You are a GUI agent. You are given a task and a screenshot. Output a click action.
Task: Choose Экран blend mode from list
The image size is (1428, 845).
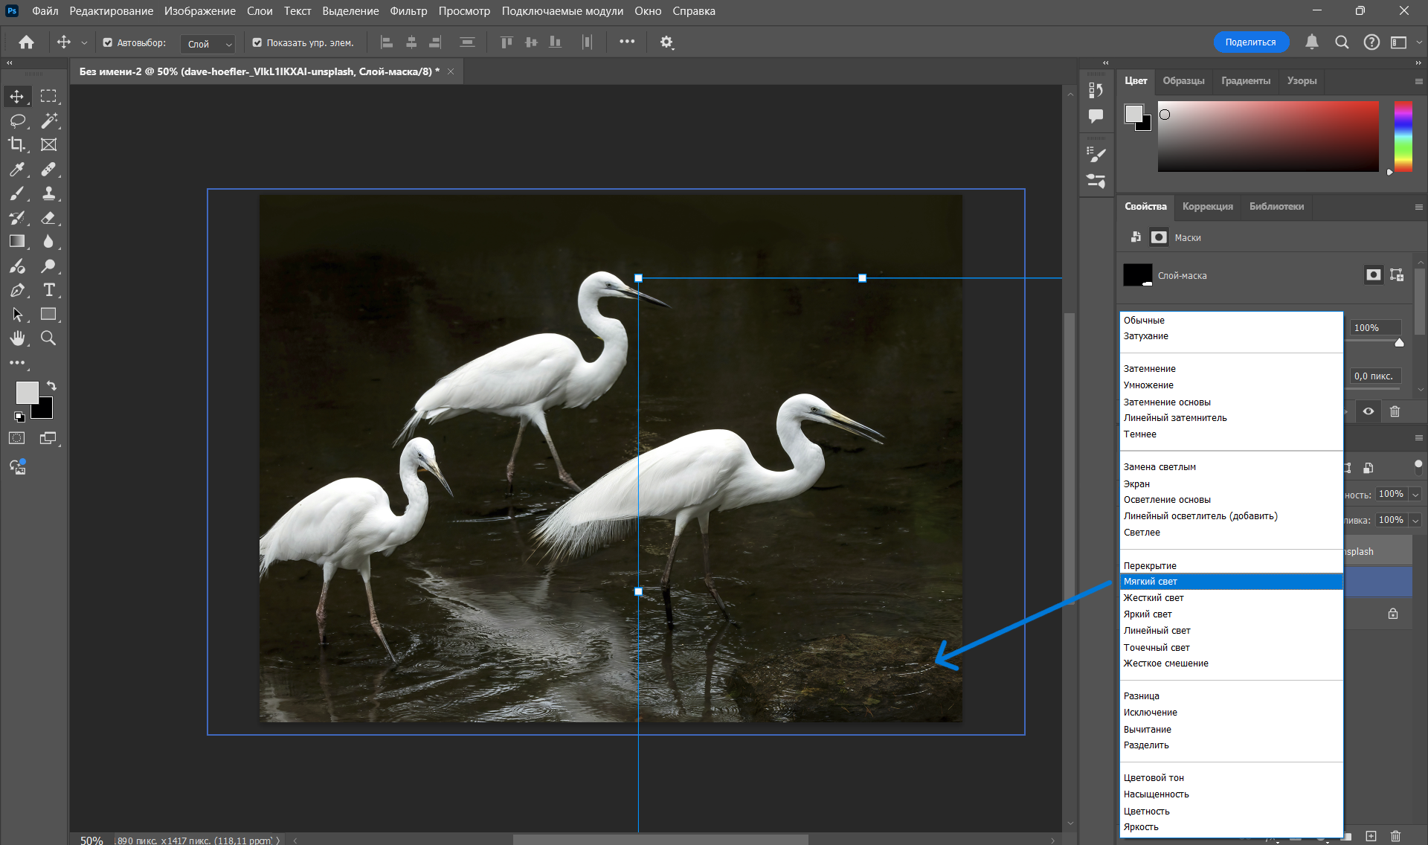click(x=1136, y=483)
